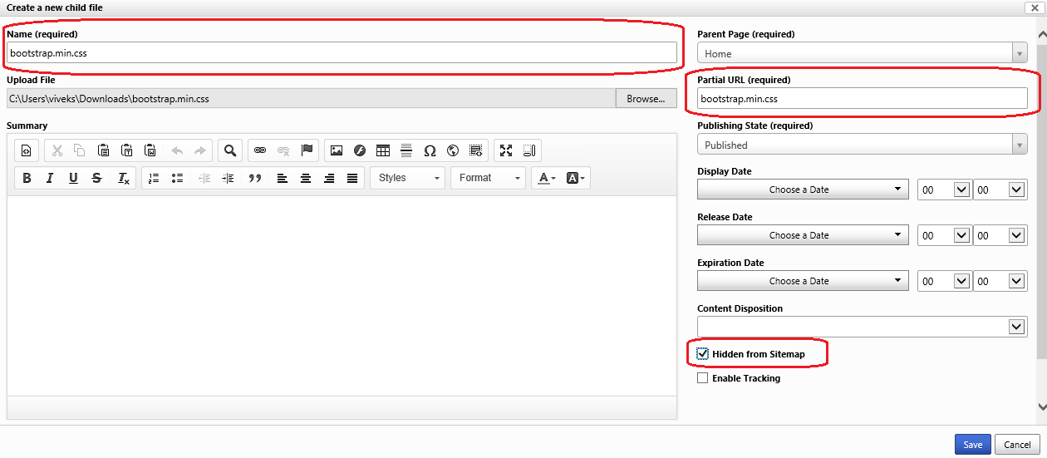The height and width of the screenshot is (458, 1047).
Task: Close the Create a new child file dialog
Action: [x=1034, y=7]
